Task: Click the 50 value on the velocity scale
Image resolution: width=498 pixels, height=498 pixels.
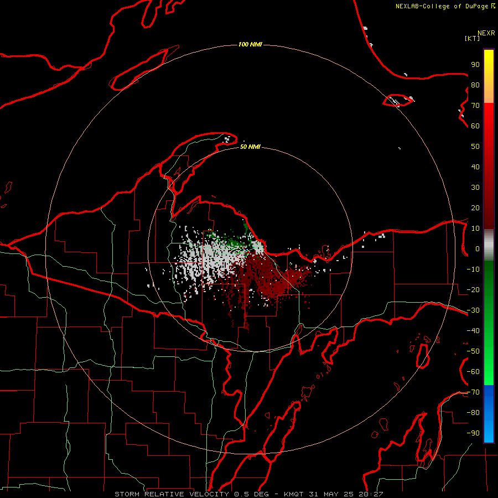Action: pyautogui.click(x=475, y=147)
